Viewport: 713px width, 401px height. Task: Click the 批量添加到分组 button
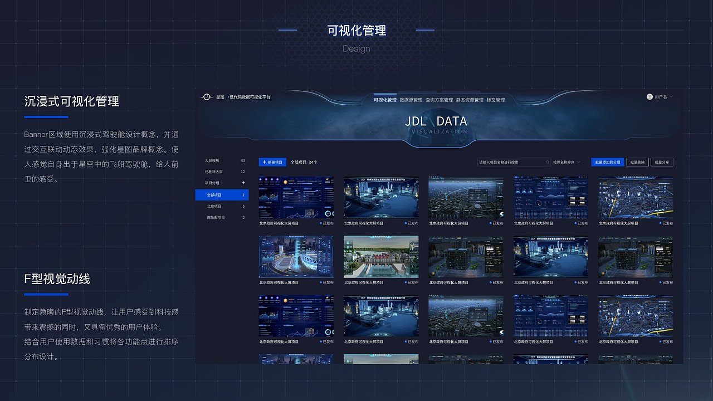(608, 162)
